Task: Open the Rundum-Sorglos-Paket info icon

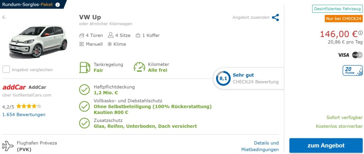Action: [58, 5]
